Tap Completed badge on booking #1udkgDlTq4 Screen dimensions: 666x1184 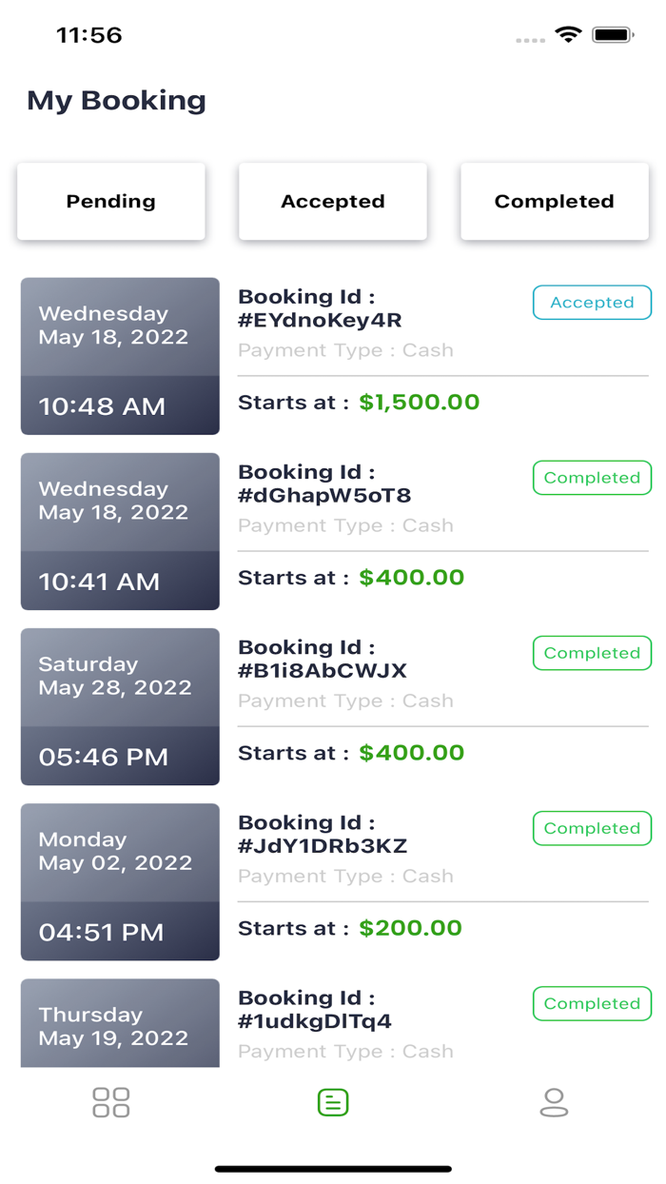pos(592,1003)
